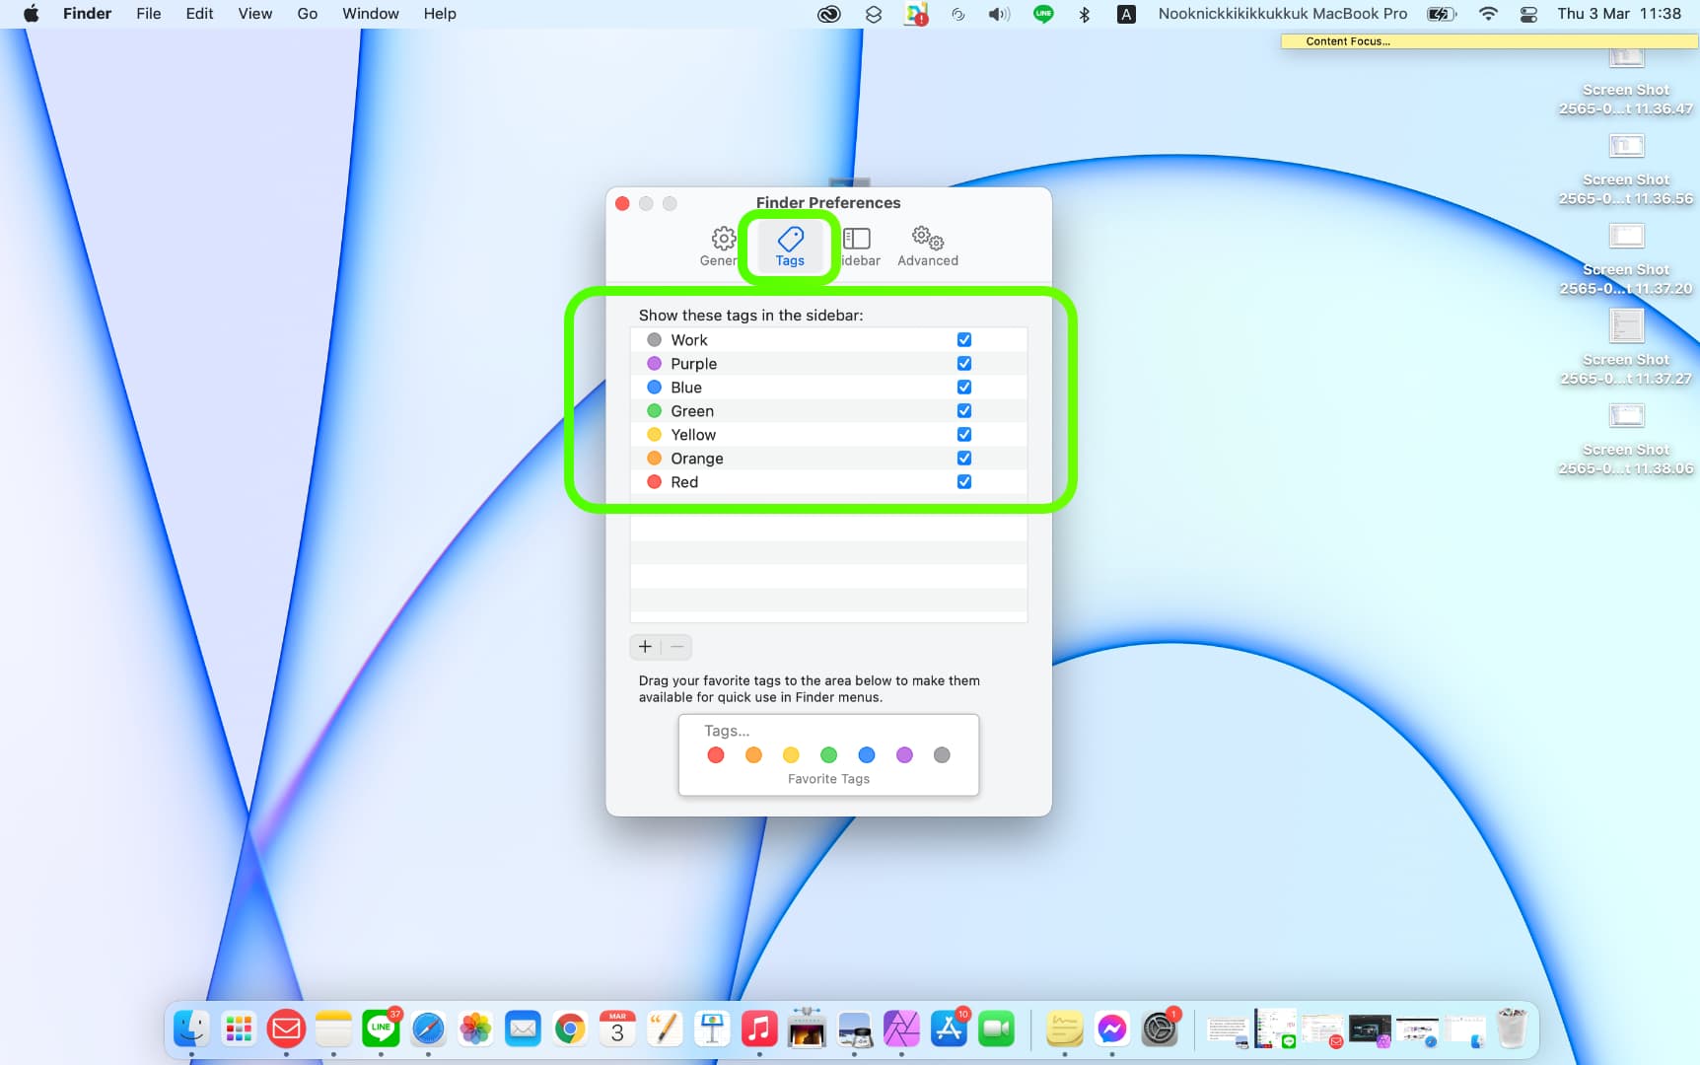
Task: Launch Safari from the Dock
Action: click(x=428, y=1029)
